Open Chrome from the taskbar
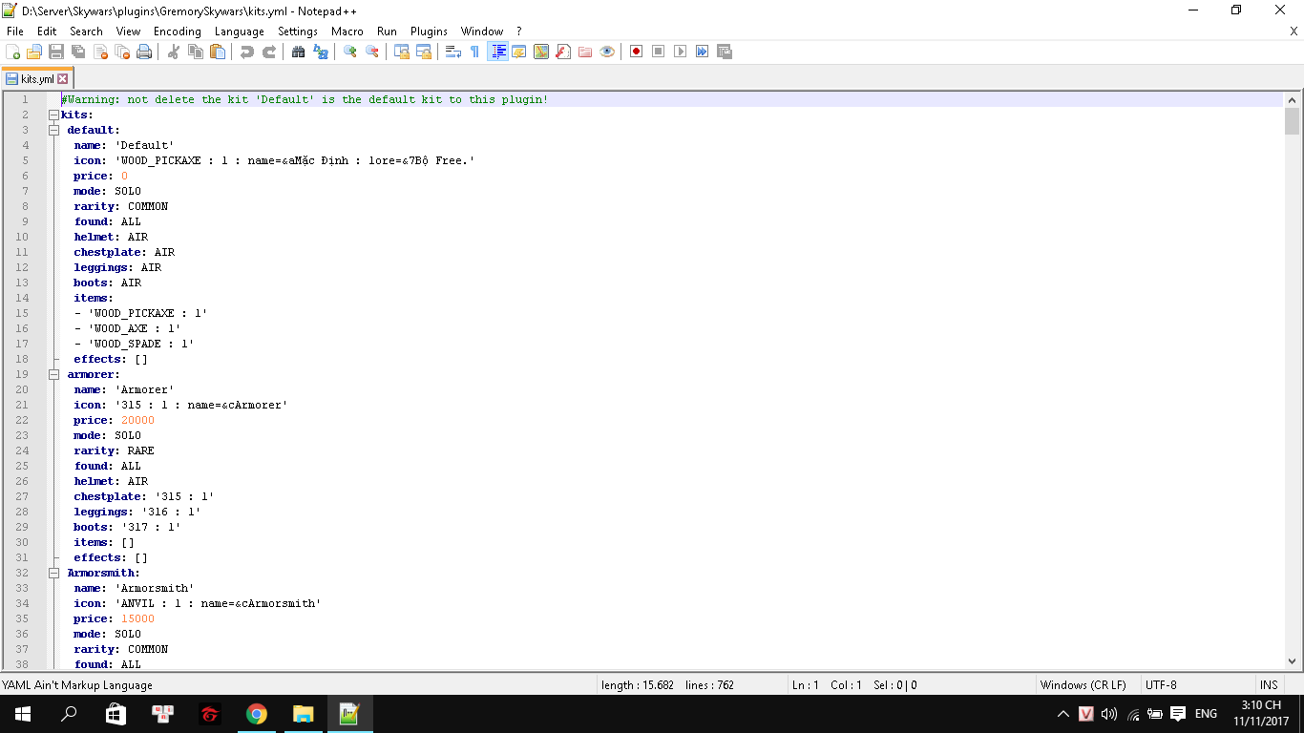 pos(256,714)
